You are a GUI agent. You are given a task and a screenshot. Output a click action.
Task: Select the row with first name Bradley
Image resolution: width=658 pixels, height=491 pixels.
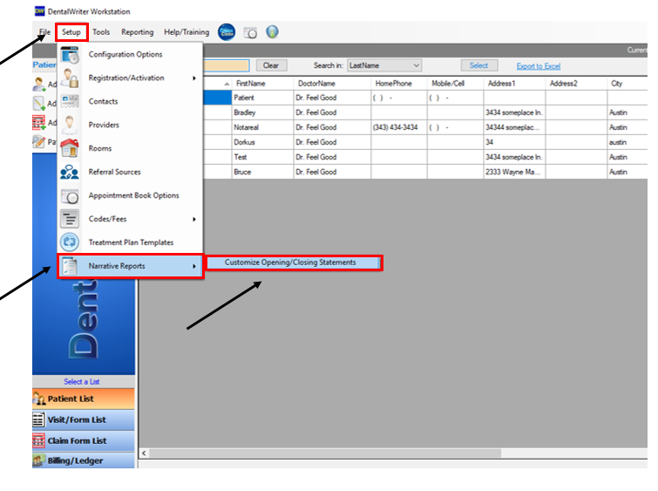[x=425, y=113]
